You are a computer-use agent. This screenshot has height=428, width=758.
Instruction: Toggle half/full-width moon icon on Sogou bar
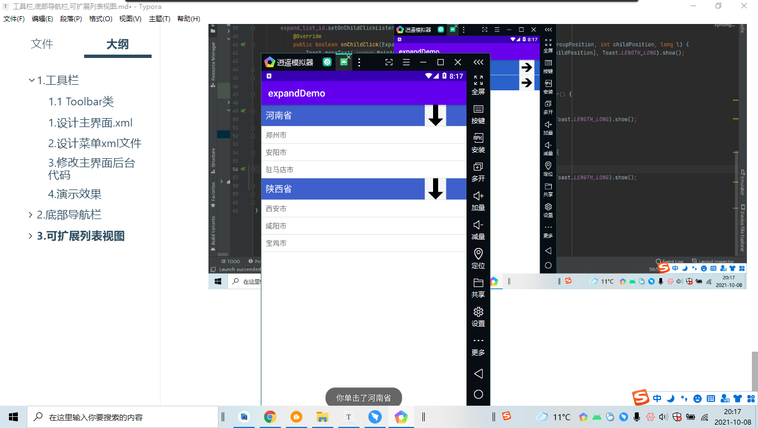tap(671, 398)
